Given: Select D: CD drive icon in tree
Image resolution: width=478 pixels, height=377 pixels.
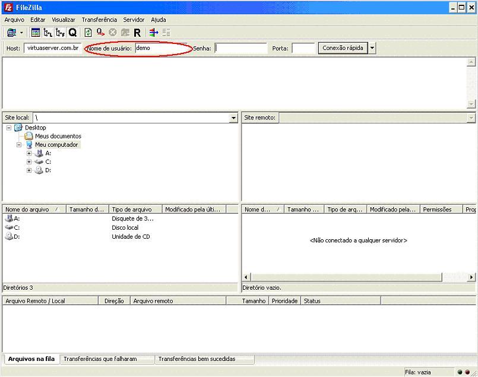Looking at the screenshot, I should (x=39, y=170).
